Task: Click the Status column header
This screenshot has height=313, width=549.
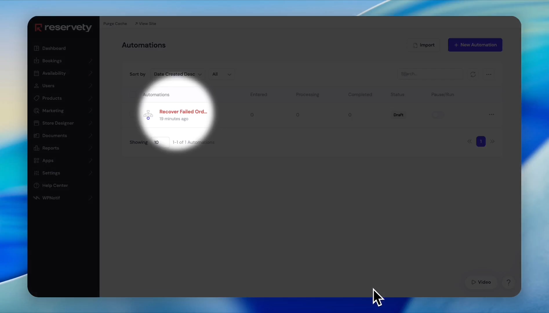Action: 397,94
